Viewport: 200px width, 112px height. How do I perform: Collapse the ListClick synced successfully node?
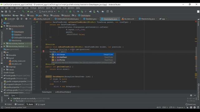coord(8,98)
